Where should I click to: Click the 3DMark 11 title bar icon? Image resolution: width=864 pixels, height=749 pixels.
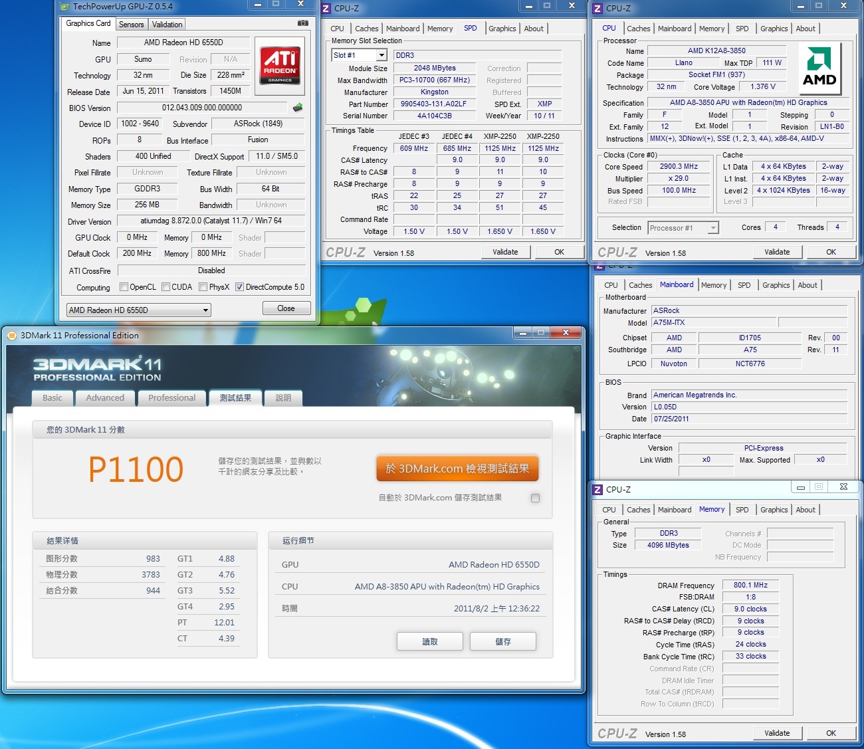pyautogui.click(x=11, y=336)
